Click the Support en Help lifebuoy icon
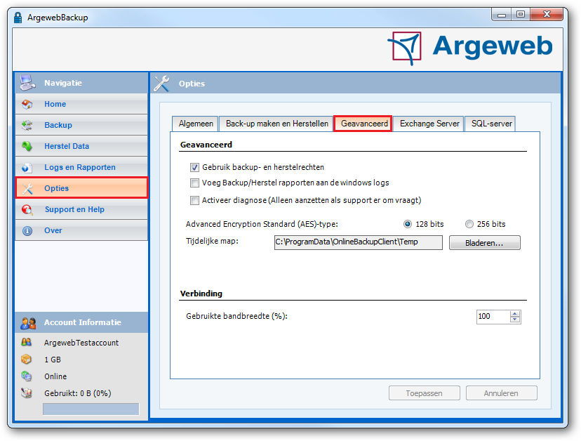Viewport: 581px width, 441px height. coord(27,210)
